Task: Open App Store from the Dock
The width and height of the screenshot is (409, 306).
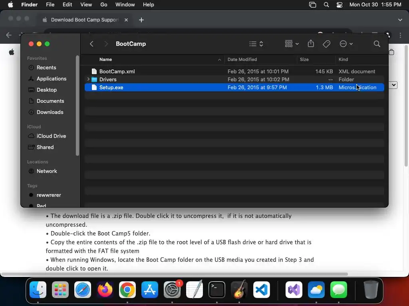Action: pyautogui.click(x=150, y=290)
